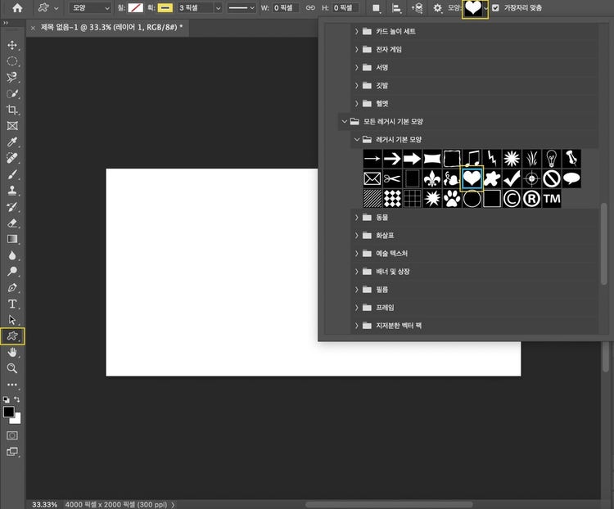The image size is (614, 509).
Task: Select the Move tool
Action: [x=12, y=45]
